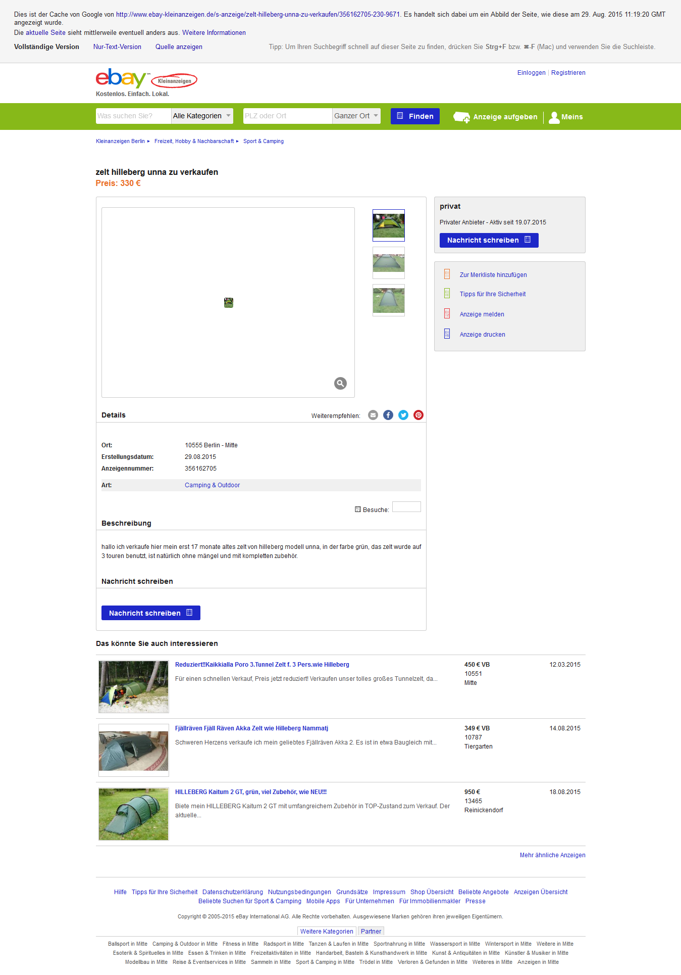Click Weitere Informationen link
Screen dimensions: 681x975
214,32
